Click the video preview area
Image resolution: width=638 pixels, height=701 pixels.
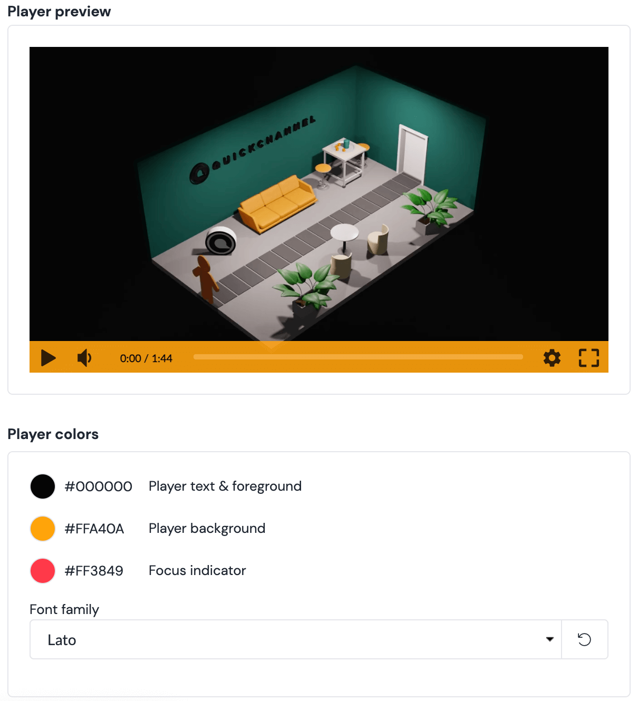pos(318,195)
